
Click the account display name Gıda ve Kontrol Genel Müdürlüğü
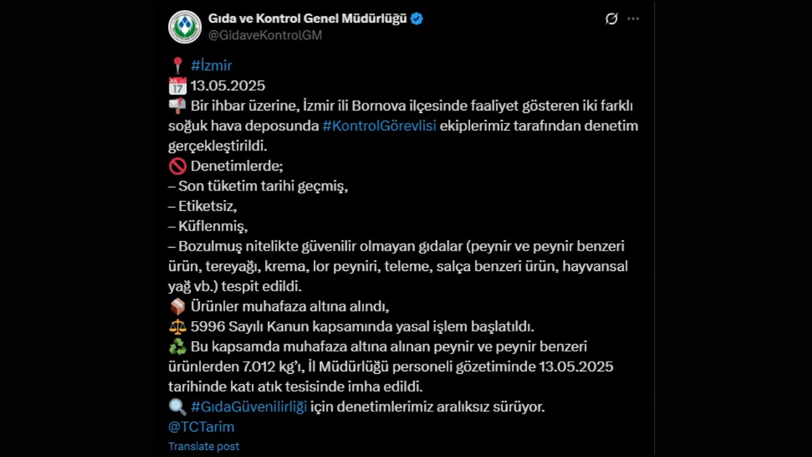click(306, 18)
